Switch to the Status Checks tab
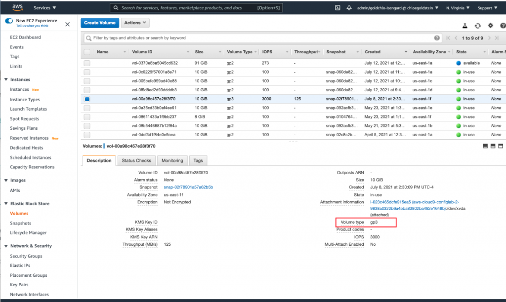The width and height of the screenshot is (506, 302). click(136, 160)
